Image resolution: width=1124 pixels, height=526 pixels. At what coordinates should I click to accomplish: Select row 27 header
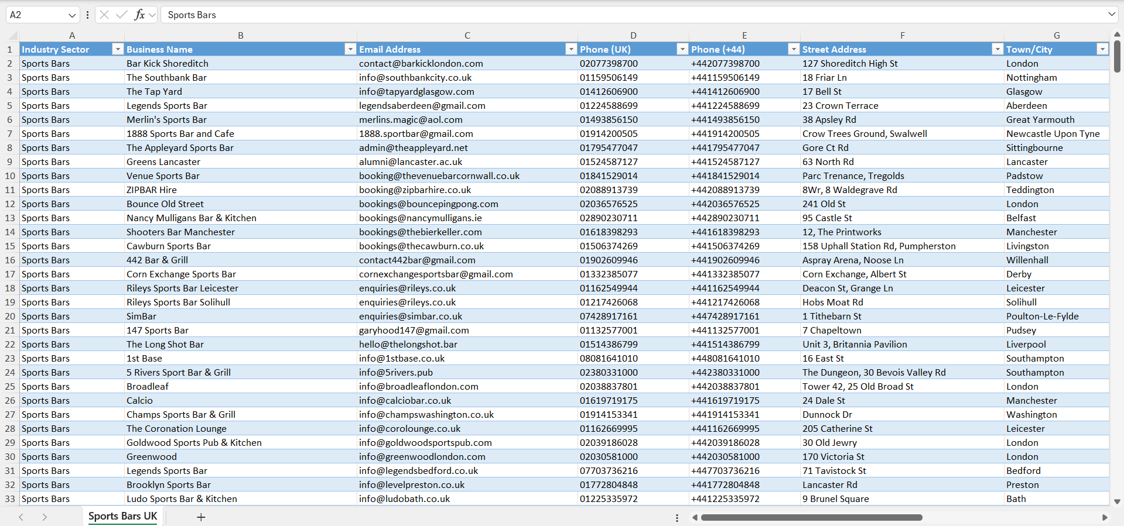[x=10, y=415]
